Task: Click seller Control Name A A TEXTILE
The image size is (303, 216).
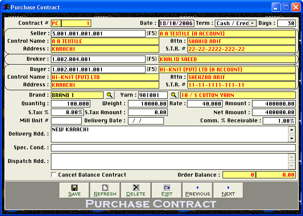Action: point(105,41)
